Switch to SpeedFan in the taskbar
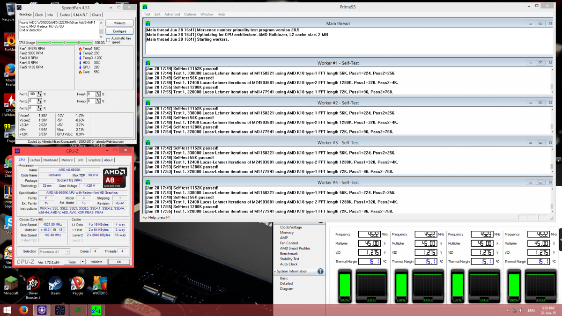The height and width of the screenshot is (316, 562). [x=60, y=310]
